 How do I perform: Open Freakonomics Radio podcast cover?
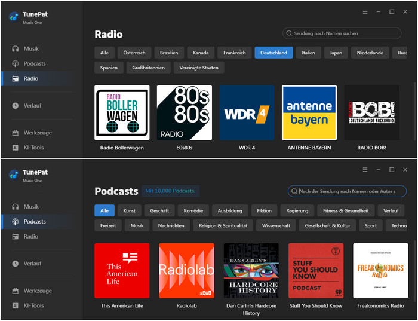pyautogui.click(x=381, y=271)
